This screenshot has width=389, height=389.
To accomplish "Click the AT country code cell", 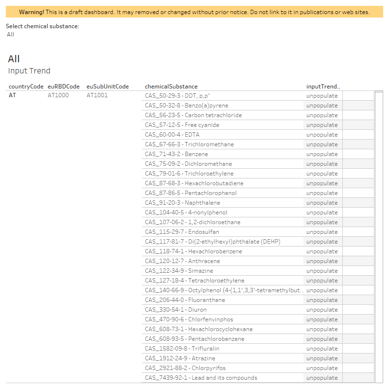I will [13, 95].
